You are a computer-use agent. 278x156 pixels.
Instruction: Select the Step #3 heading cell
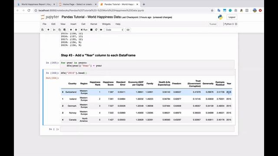(98, 55)
